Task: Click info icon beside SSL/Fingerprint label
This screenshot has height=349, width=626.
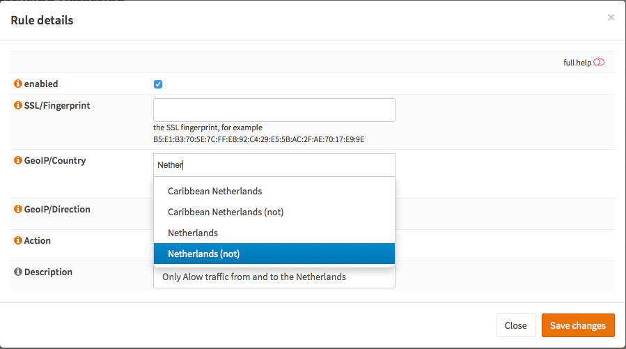Action: point(18,106)
